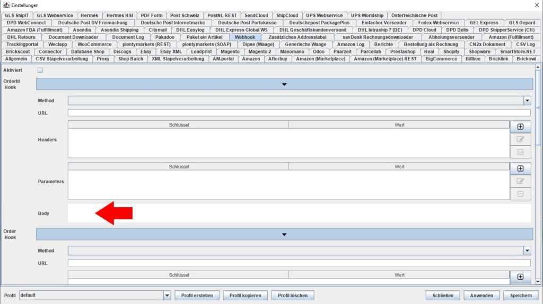Image resolution: width=543 pixels, height=304 pixels.
Task: Edit selected OrderId Hook Headers entry
Action: [520, 139]
